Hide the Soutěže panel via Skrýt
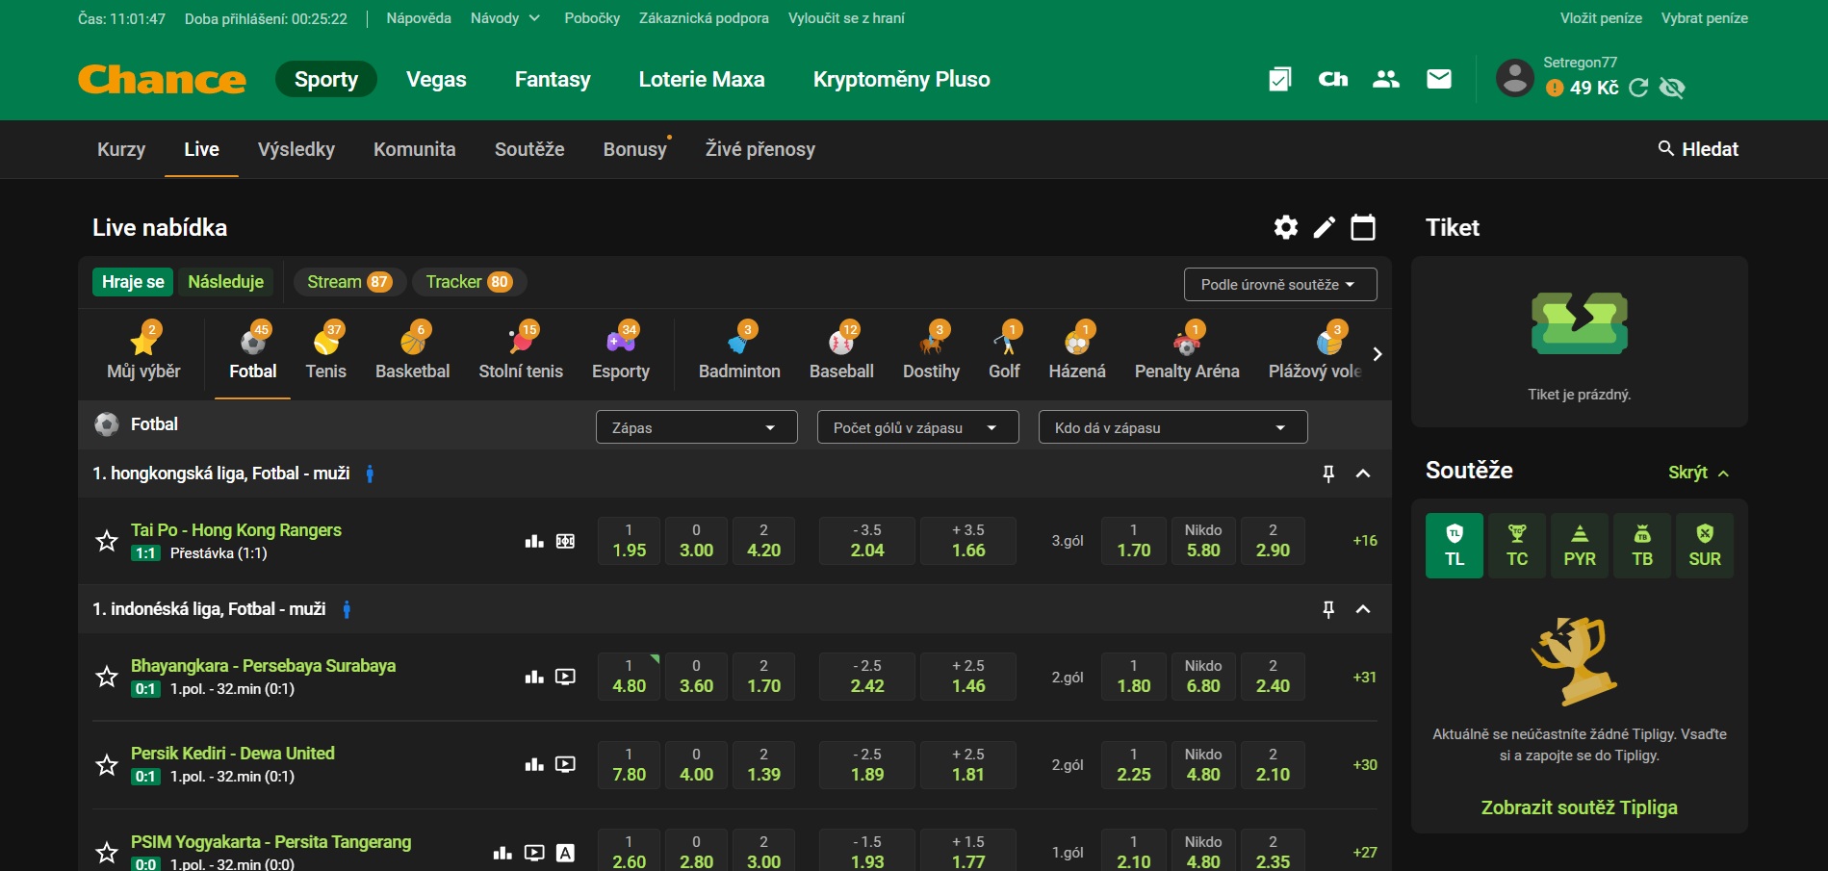Image resolution: width=1828 pixels, height=871 pixels. (x=1699, y=473)
